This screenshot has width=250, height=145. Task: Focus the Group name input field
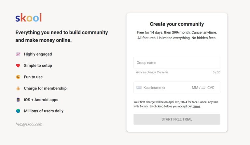pos(177,63)
